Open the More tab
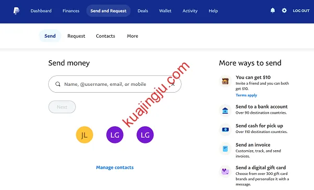314x190 pixels. point(132,36)
